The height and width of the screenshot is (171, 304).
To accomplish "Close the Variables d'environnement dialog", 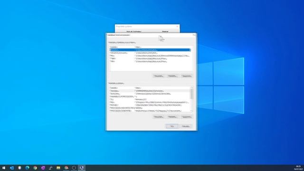I will pos(194,35).
